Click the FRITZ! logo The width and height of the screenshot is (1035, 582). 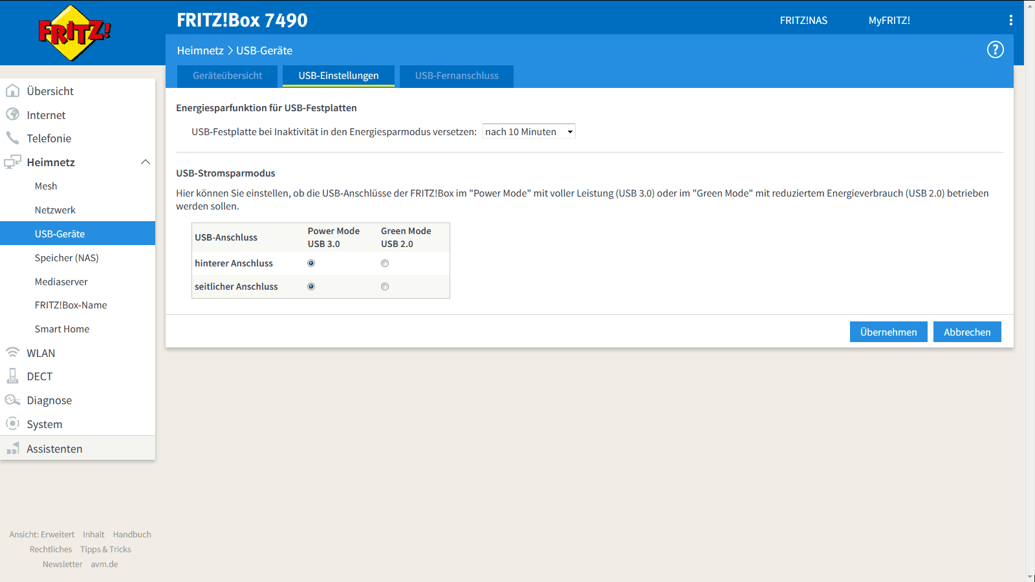(x=74, y=32)
